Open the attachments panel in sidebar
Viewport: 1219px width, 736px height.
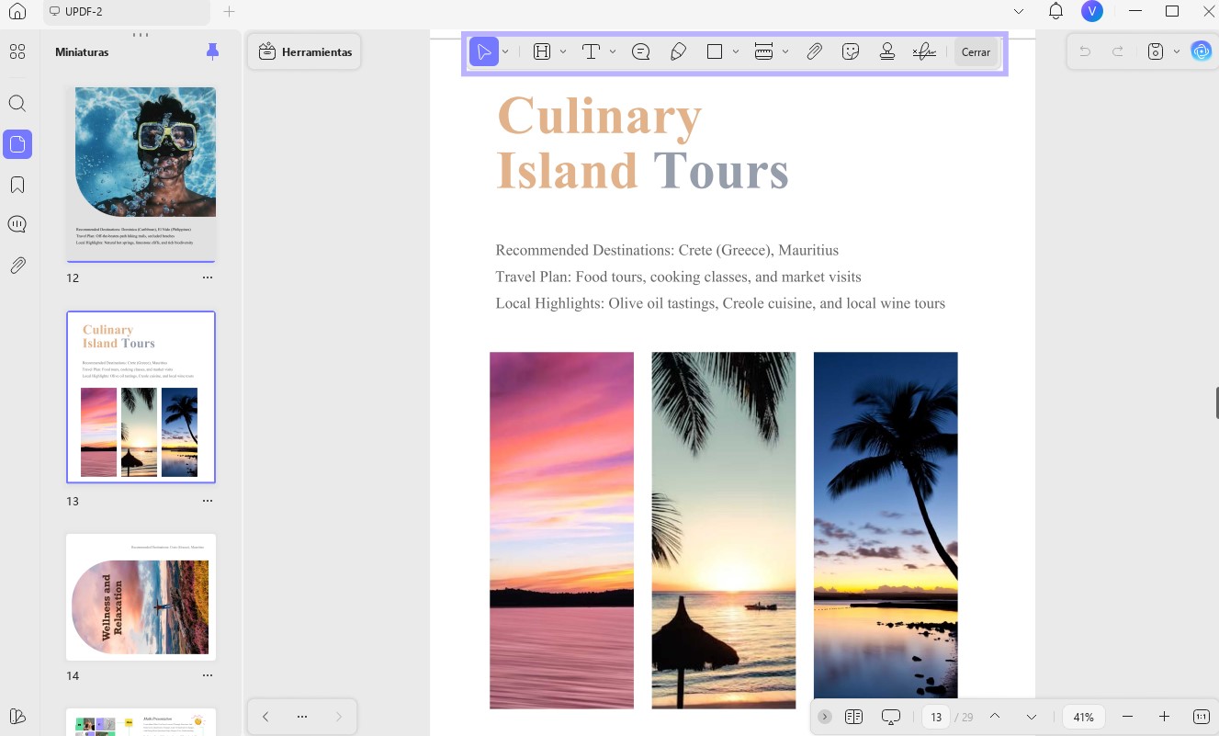[x=17, y=266]
